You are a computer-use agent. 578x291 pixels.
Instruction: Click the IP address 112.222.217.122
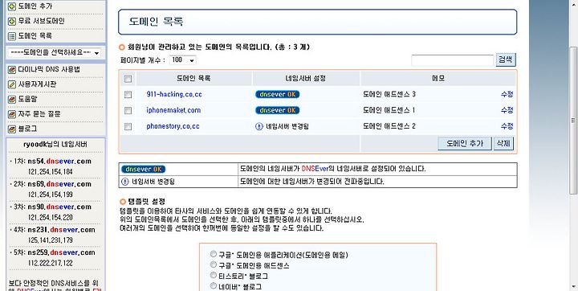50,264
